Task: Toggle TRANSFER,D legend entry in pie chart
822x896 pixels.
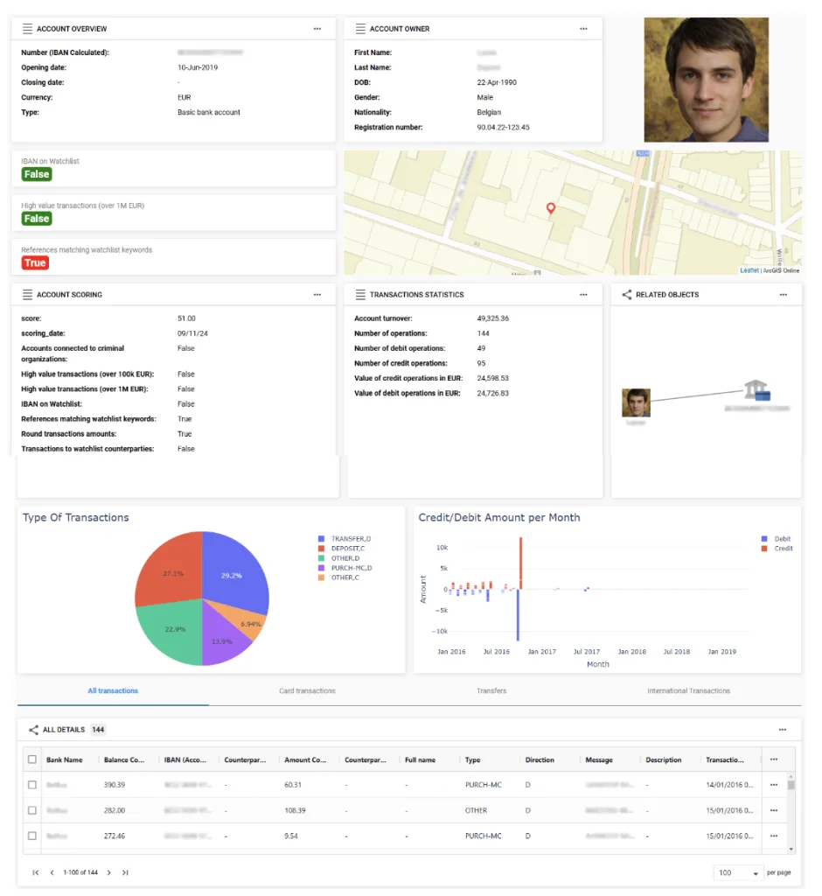Action: (345, 539)
